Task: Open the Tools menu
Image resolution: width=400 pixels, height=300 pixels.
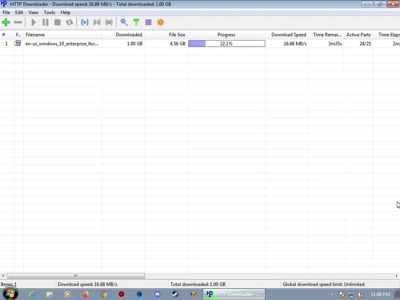Action: pyautogui.click(x=49, y=12)
